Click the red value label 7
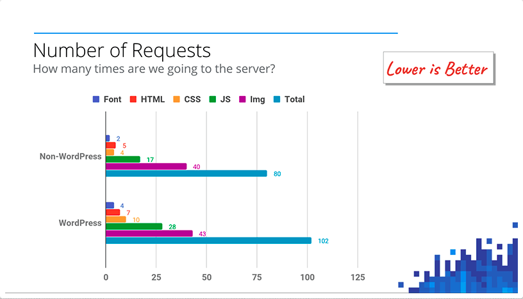 [128, 213]
